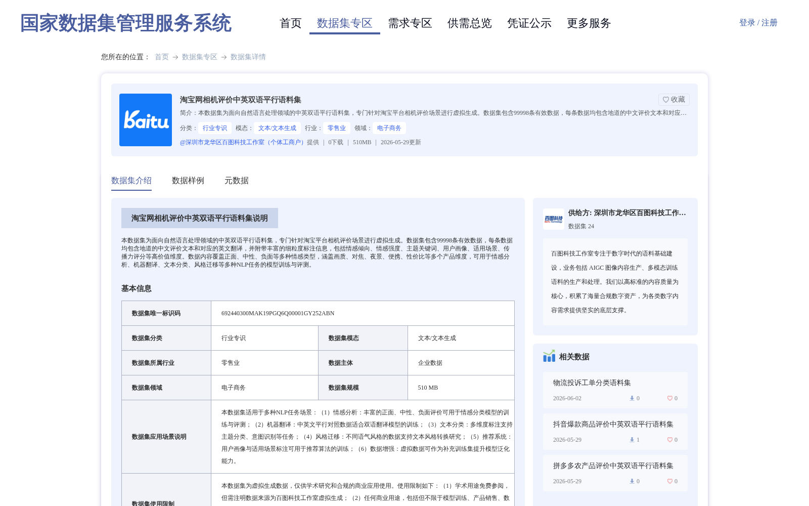Viewport: 809px width, 506px height.
Task: Switch to 数据样例 tab
Action: [x=188, y=181]
